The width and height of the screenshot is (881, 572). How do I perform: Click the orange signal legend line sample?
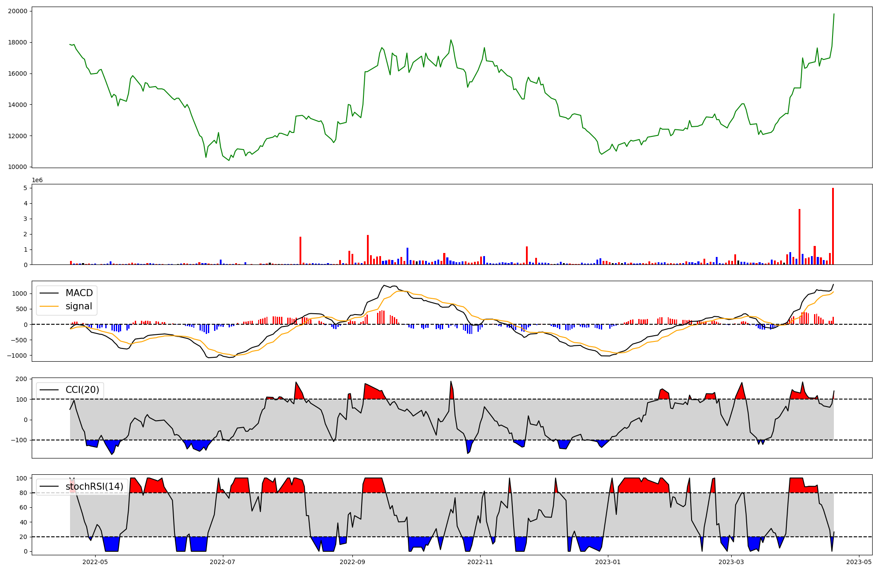(x=49, y=306)
